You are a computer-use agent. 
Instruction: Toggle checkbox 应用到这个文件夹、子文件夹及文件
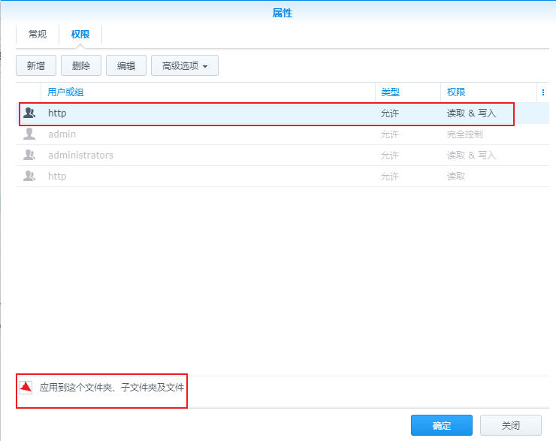tap(26, 387)
